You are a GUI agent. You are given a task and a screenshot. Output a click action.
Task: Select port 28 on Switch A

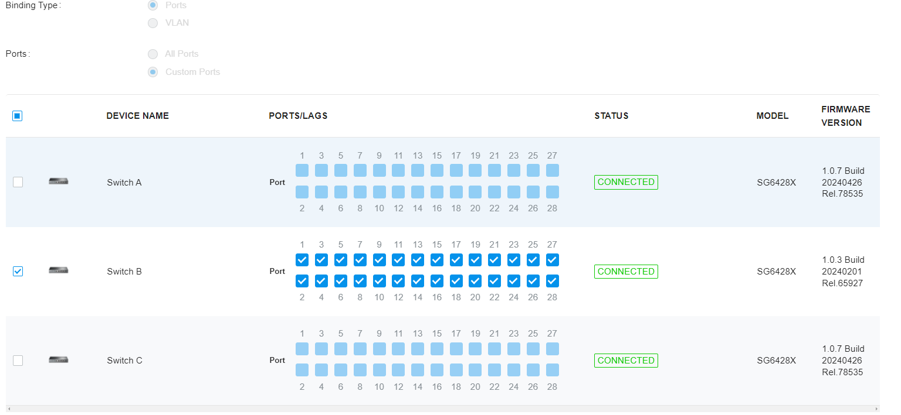click(x=552, y=192)
